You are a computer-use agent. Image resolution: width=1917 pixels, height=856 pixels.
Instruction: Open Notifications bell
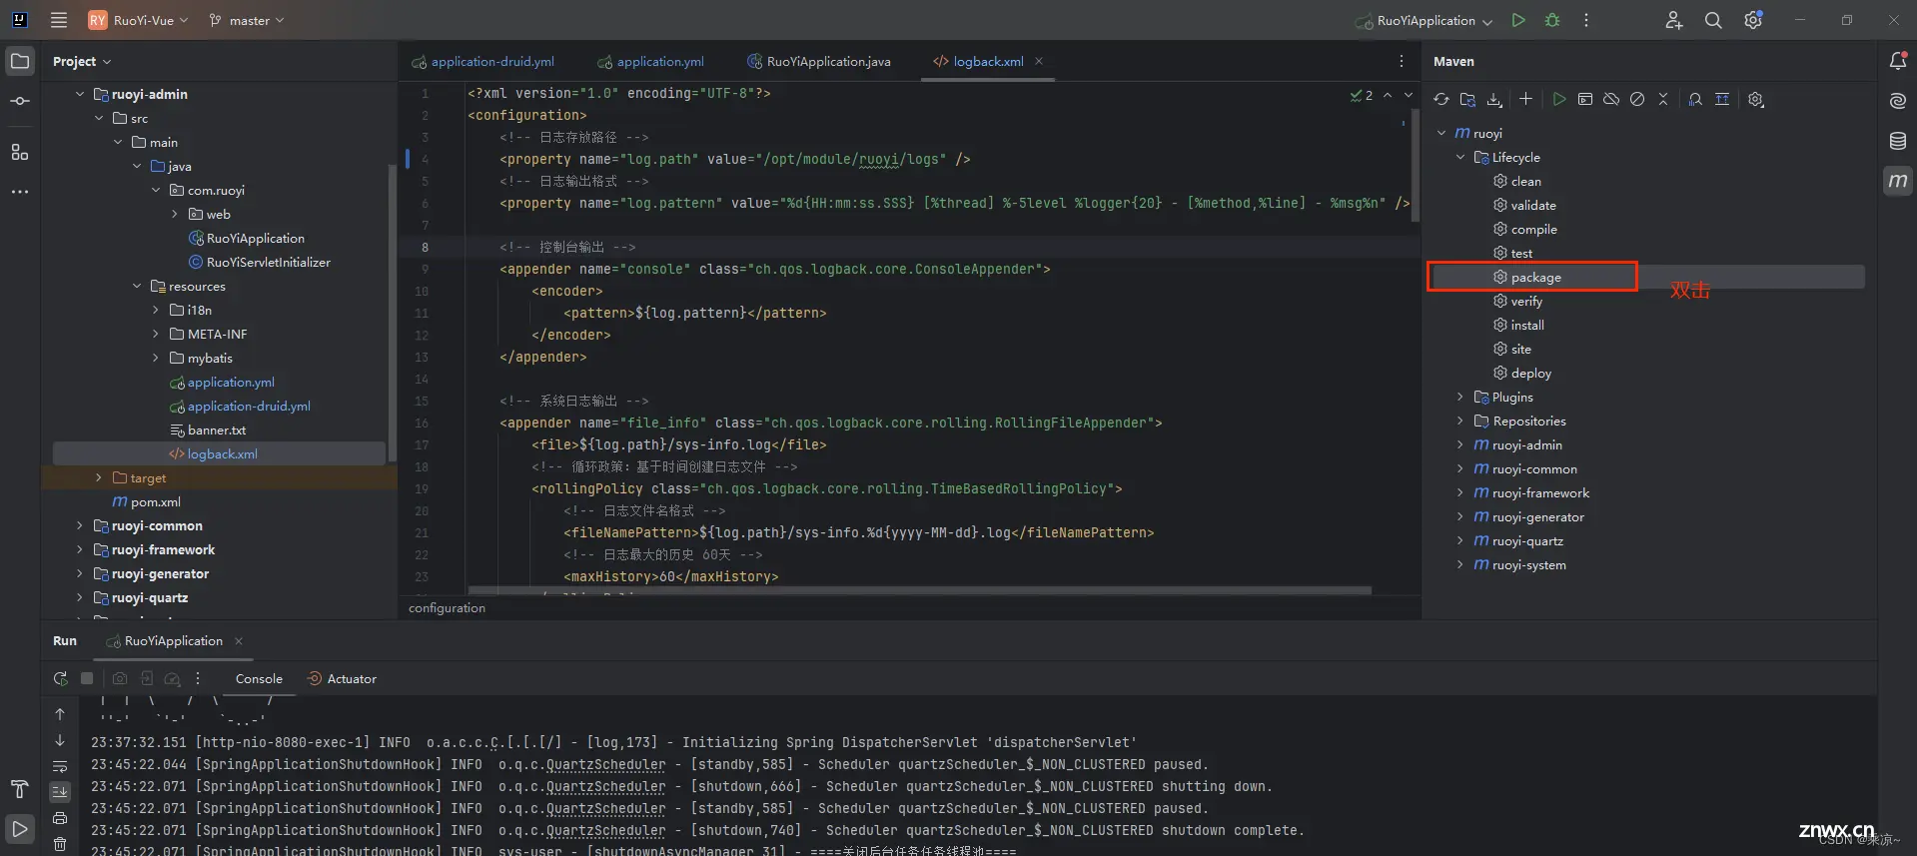[1898, 61]
